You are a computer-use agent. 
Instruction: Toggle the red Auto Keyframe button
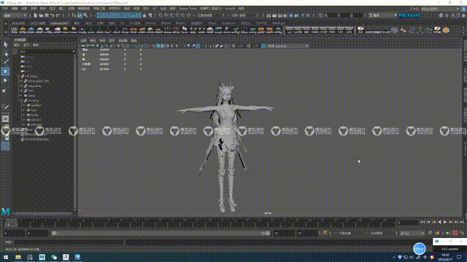[x=455, y=233]
